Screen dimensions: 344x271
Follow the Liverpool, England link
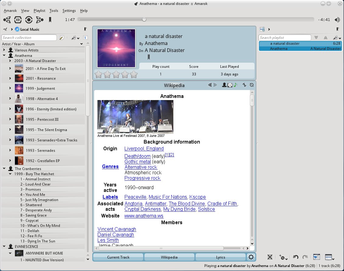click(x=144, y=148)
